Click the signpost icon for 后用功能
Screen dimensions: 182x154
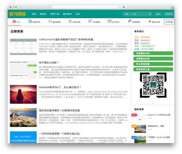70,21
